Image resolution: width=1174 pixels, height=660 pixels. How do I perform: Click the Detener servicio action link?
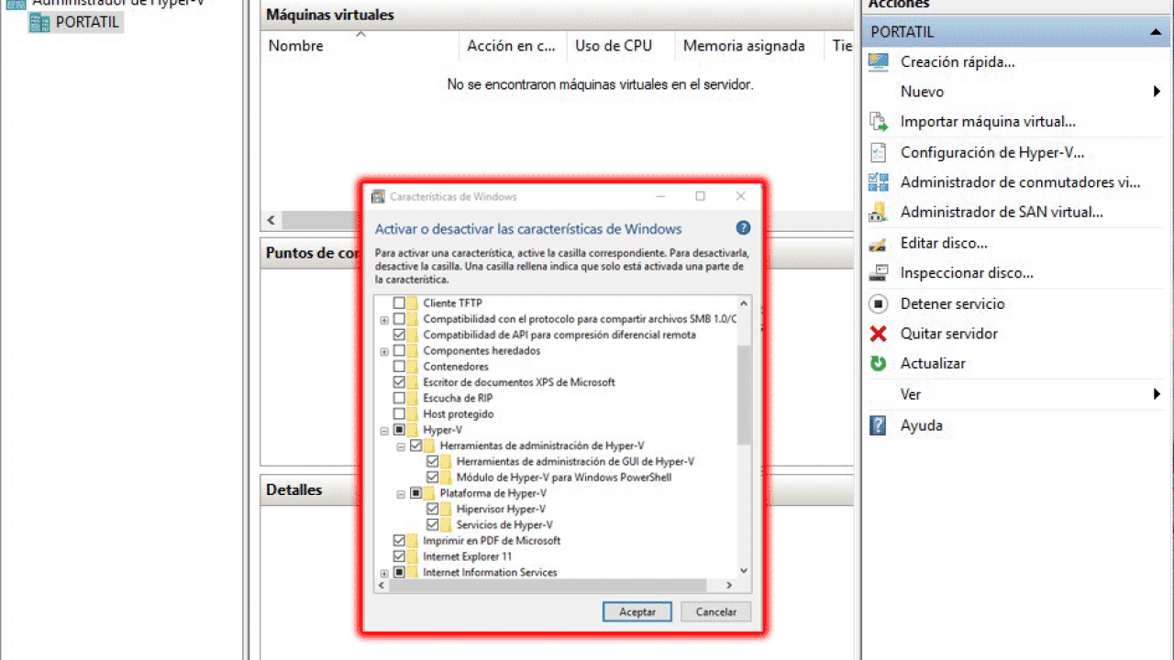coord(953,303)
